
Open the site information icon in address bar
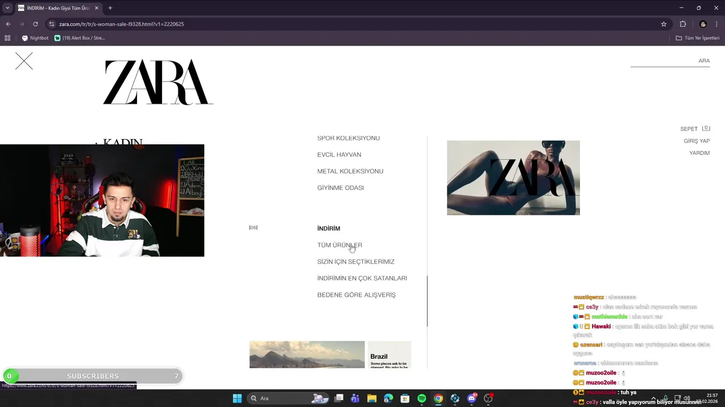52,24
